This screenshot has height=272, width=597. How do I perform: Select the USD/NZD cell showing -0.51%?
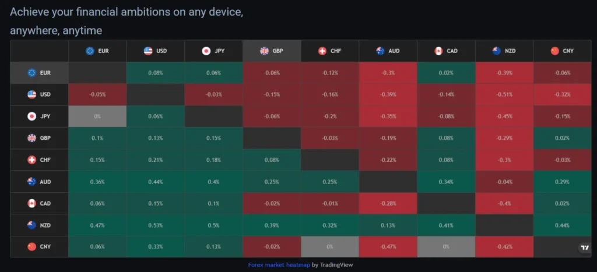pyautogui.click(x=504, y=94)
